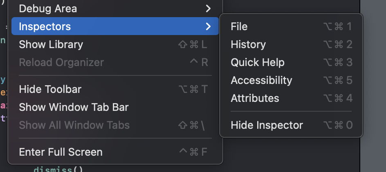Viewport: 386px width, 172px height.
Task: Open the File inspector
Action: [x=239, y=26]
